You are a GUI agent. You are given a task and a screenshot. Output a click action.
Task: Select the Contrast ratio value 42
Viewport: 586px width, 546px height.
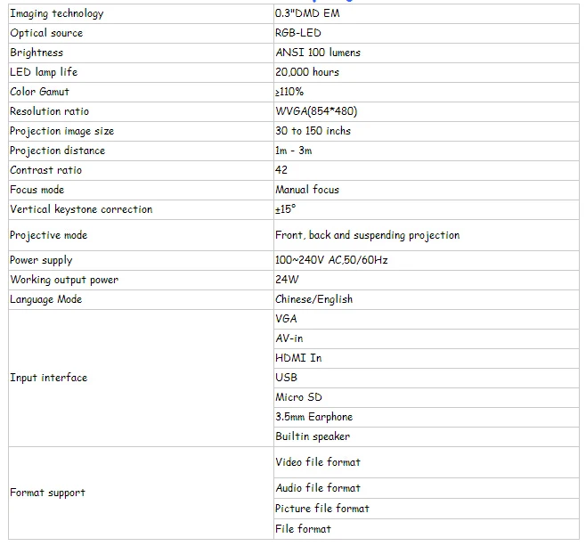[281, 170]
